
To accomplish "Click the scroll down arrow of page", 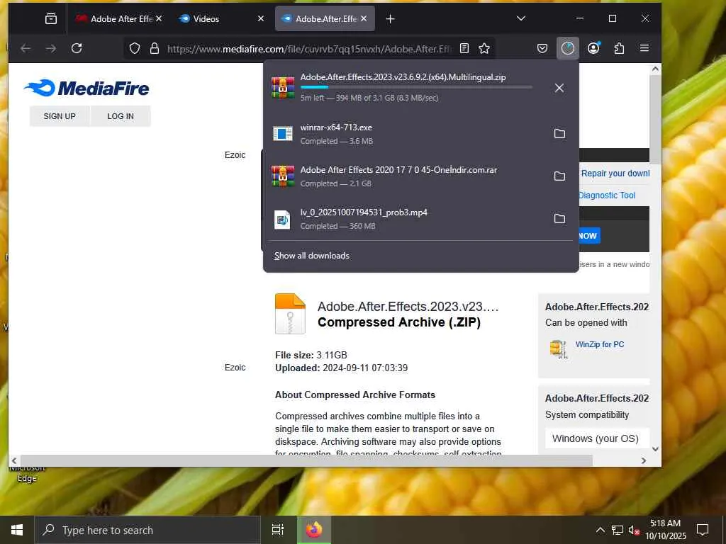I will coord(655,448).
